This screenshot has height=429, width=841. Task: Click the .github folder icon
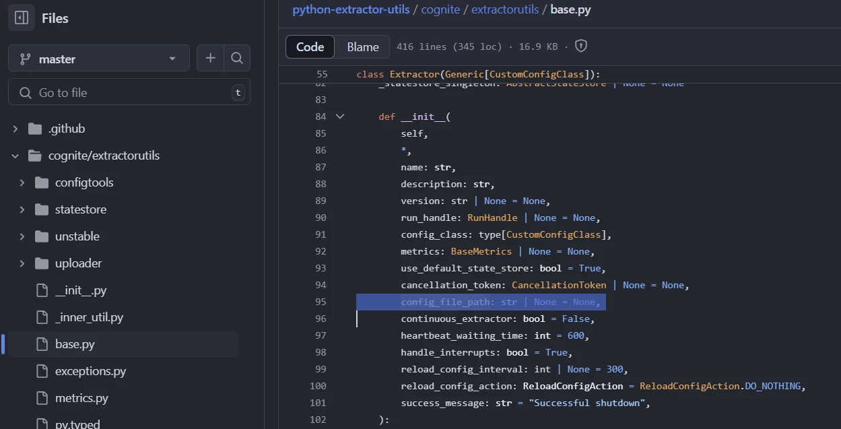[35, 129]
